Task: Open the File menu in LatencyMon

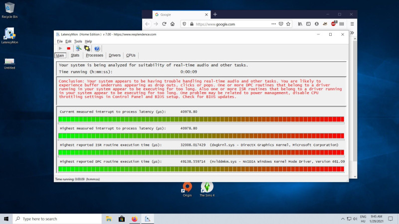Action: (60, 41)
